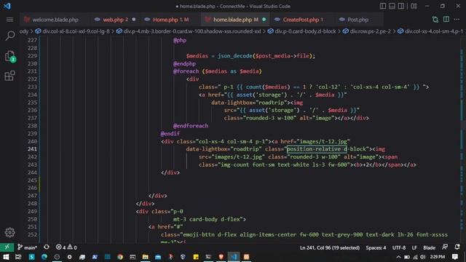
Task: Switch to Post.php tab
Action: pyautogui.click(x=358, y=20)
